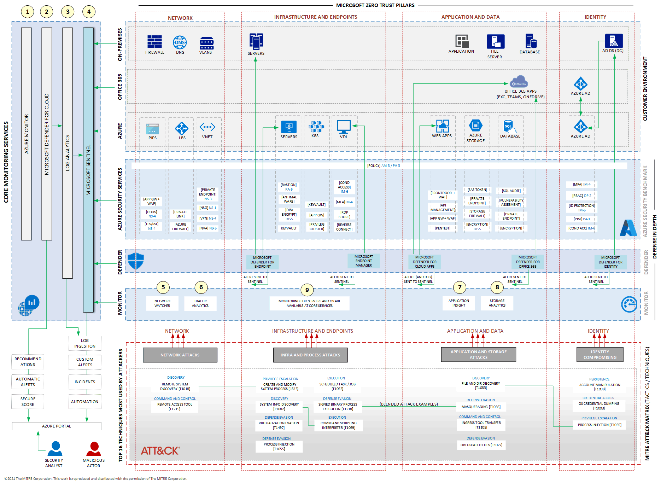Select the PIPS icon

point(152,129)
